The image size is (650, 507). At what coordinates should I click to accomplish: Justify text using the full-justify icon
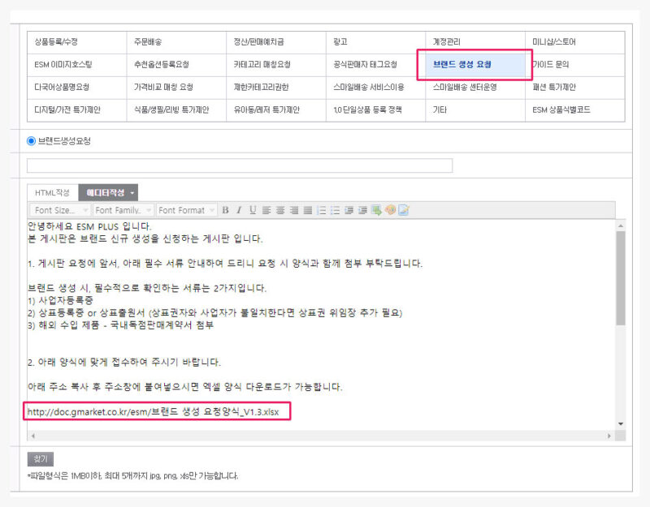click(x=308, y=210)
